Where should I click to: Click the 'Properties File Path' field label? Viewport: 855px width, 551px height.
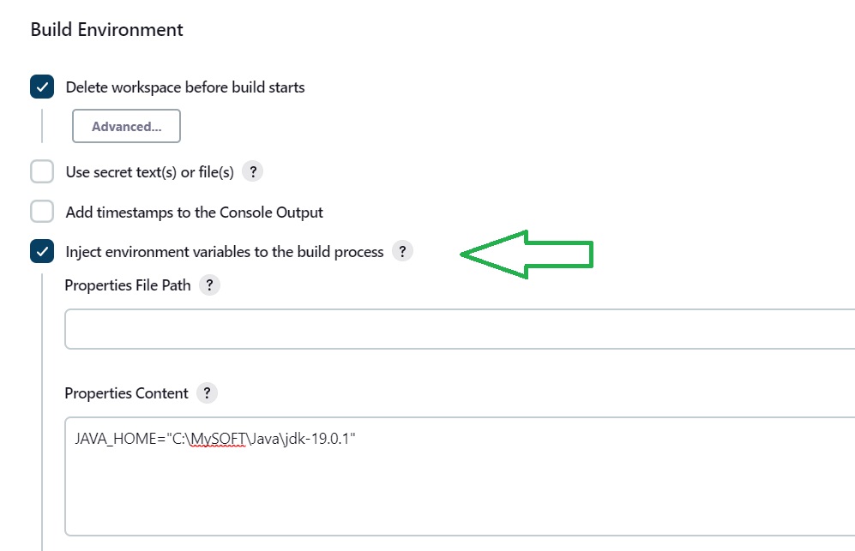[x=128, y=285]
